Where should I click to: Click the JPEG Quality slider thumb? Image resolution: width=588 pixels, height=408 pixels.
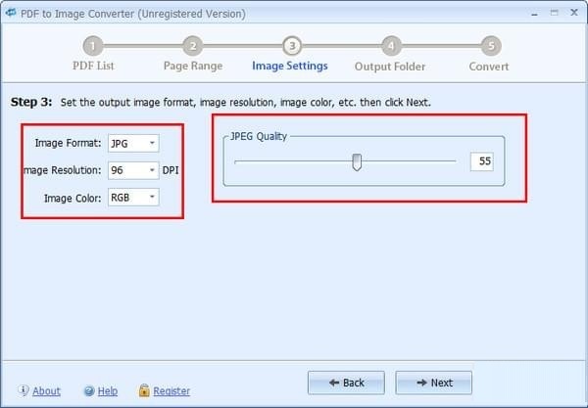point(357,162)
